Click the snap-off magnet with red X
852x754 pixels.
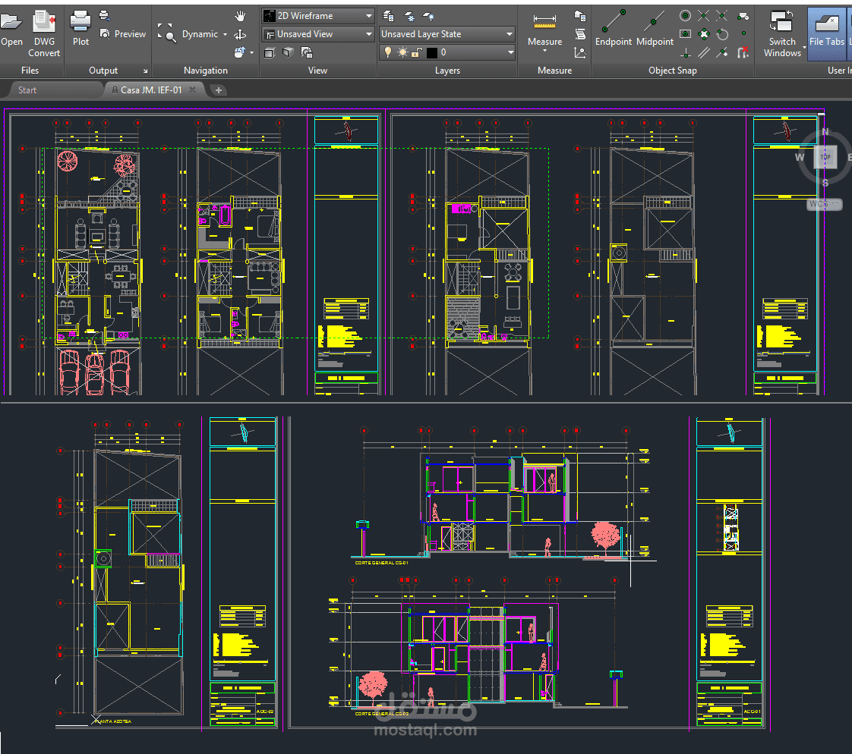[743, 52]
